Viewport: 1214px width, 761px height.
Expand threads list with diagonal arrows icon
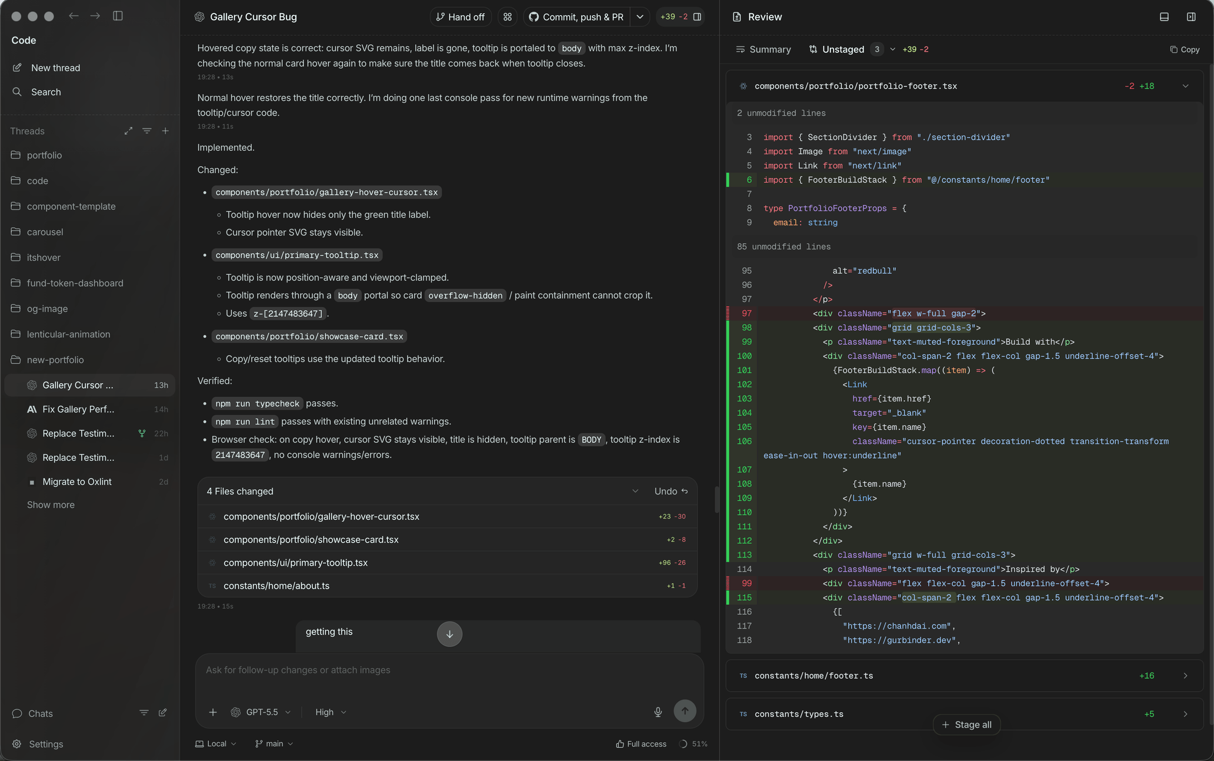click(x=128, y=131)
